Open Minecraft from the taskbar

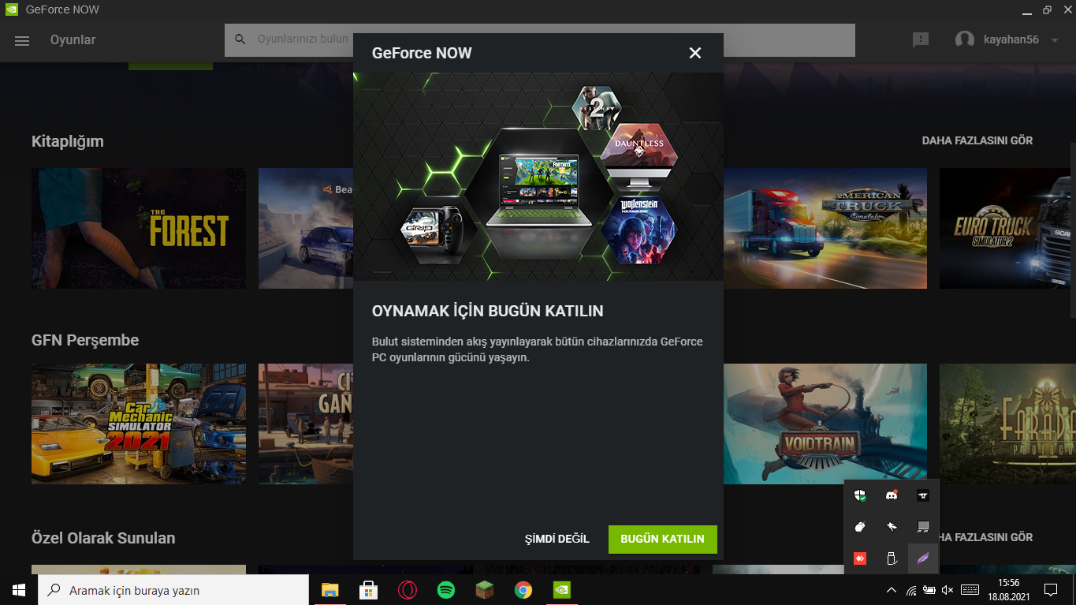[484, 590]
